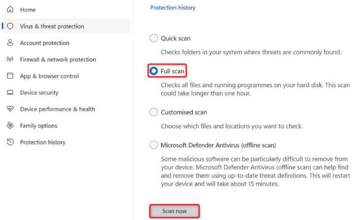
Task: Click the Protection history clock icon
Action: 10,142
